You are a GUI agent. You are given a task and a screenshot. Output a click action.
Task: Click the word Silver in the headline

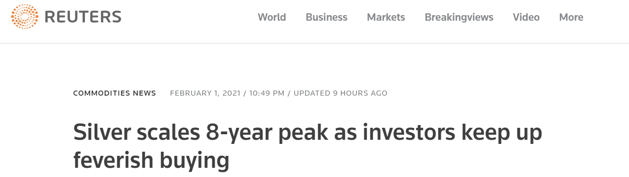tap(99, 132)
